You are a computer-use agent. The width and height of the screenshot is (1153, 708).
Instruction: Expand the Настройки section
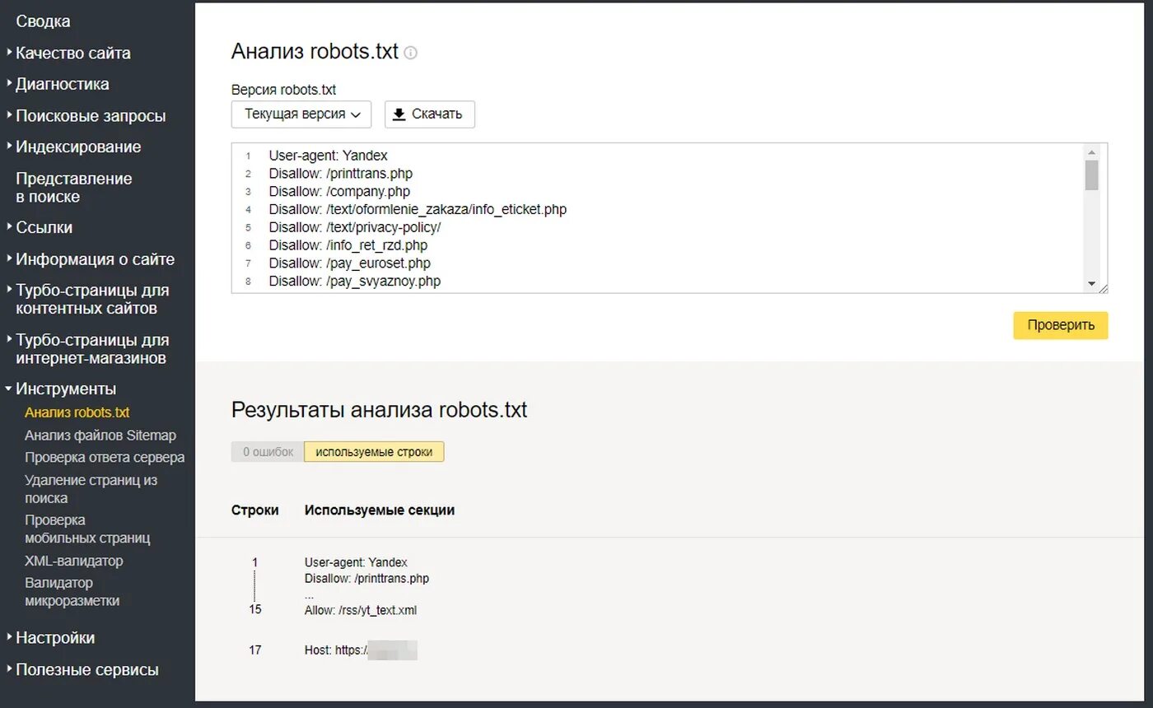54,638
